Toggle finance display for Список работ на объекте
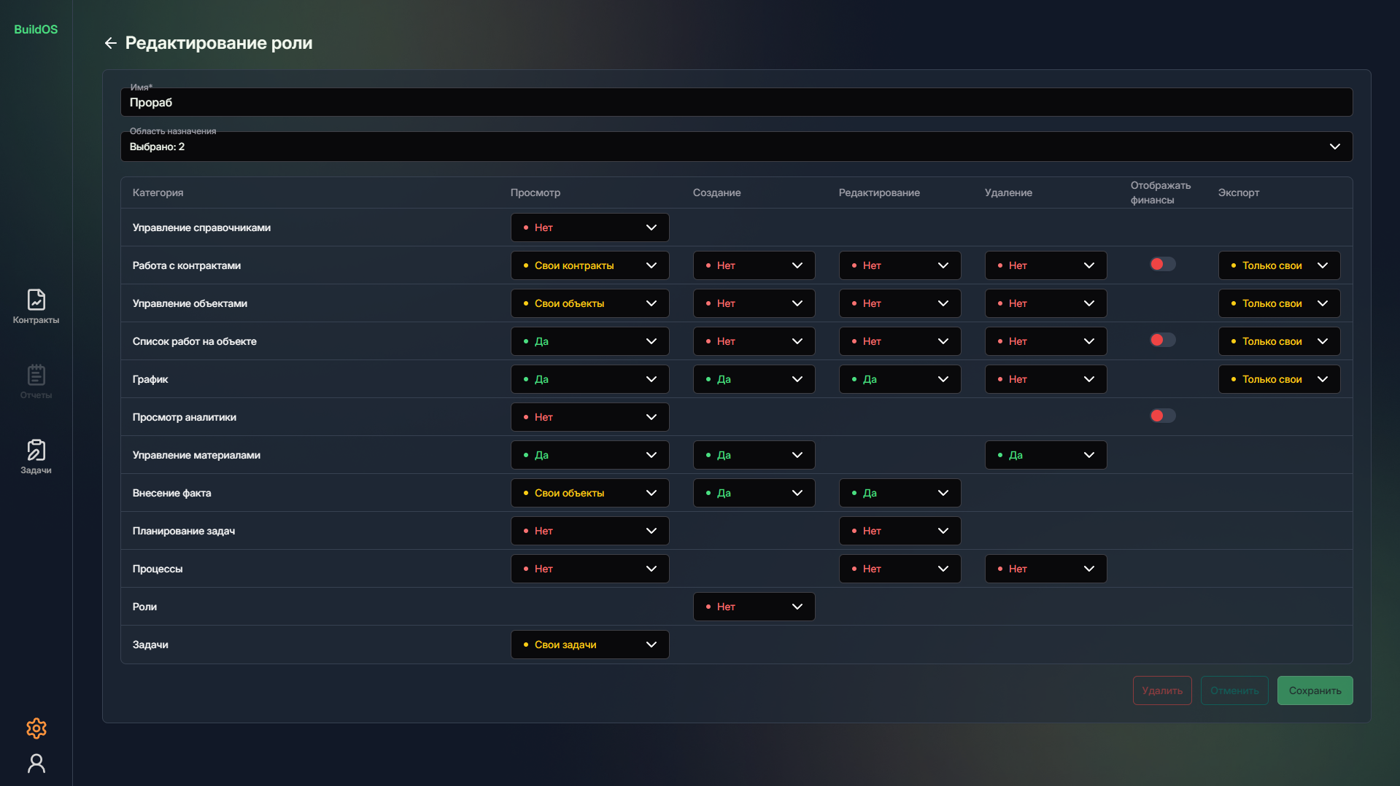 pos(1162,340)
